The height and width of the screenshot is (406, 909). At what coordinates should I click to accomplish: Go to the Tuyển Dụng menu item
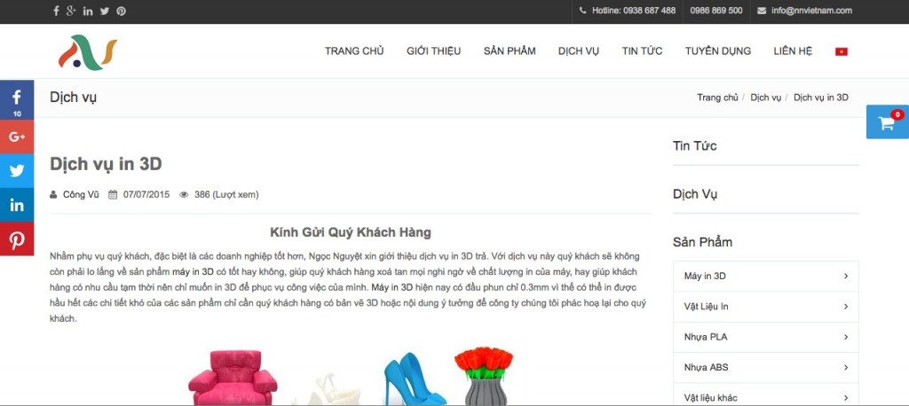click(x=717, y=51)
